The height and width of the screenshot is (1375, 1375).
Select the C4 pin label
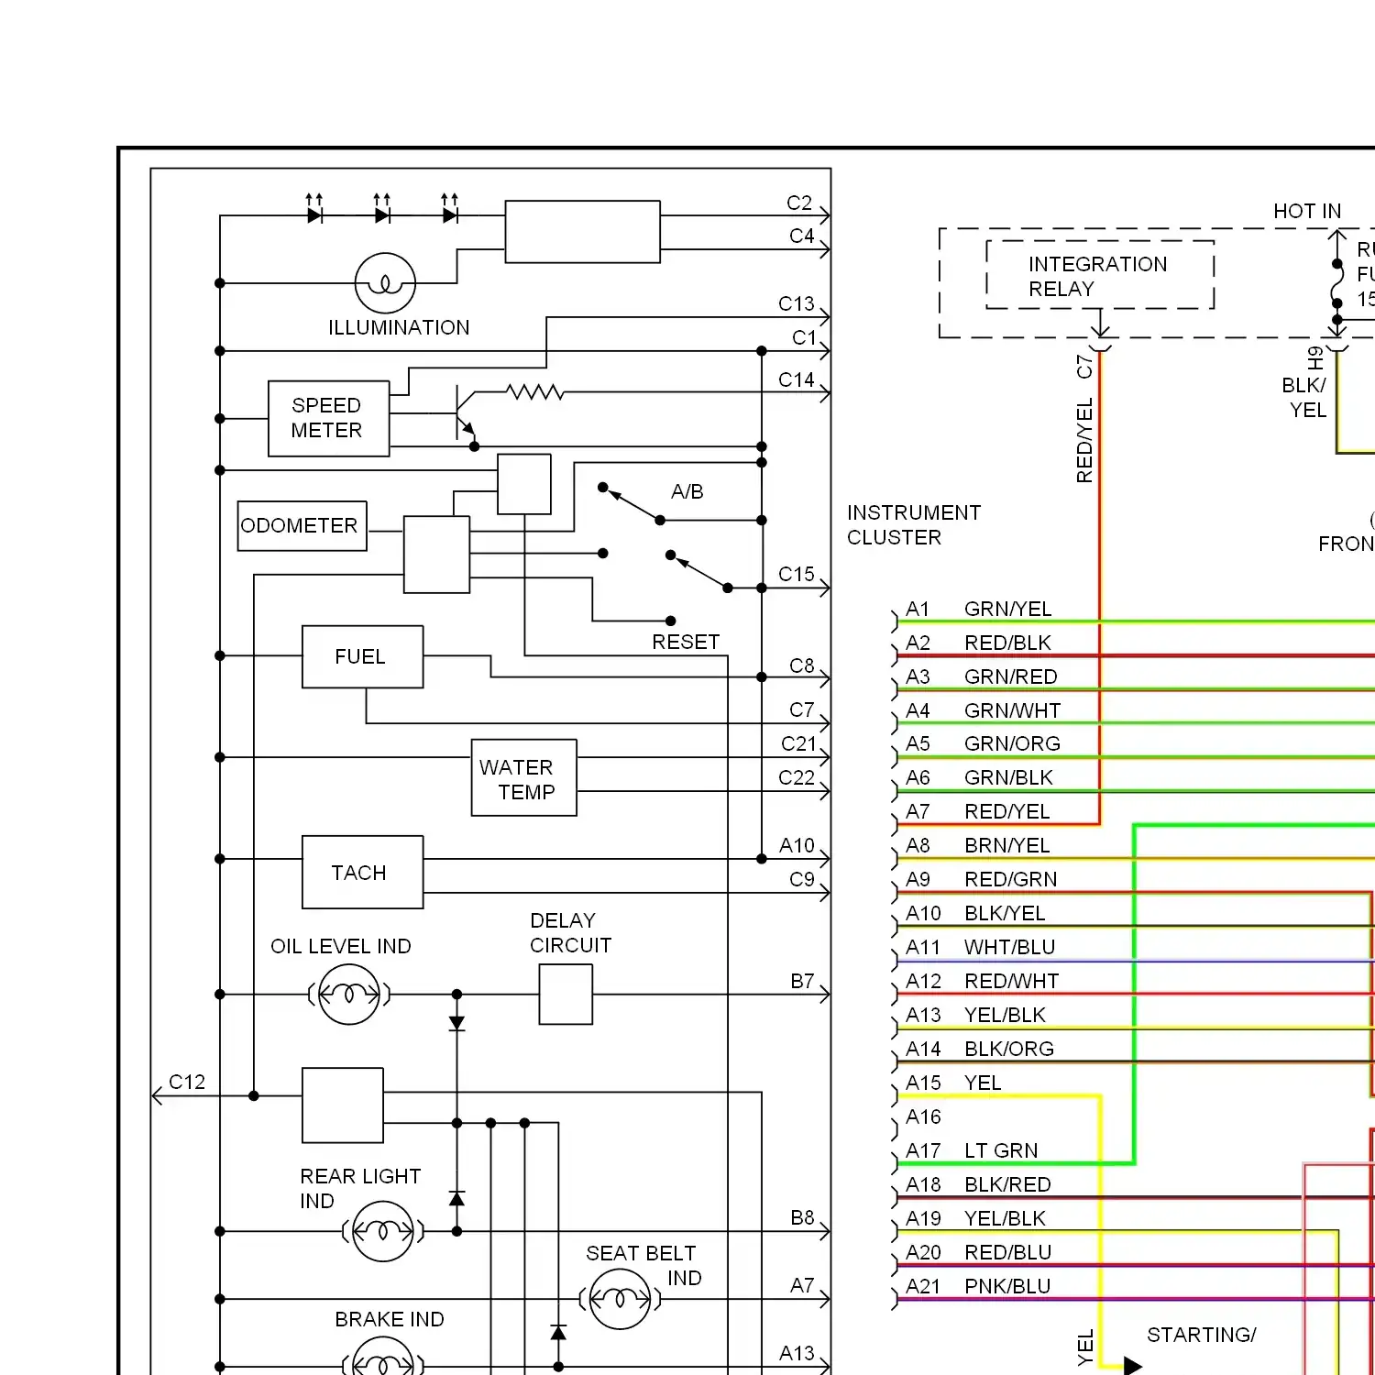(801, 236)
